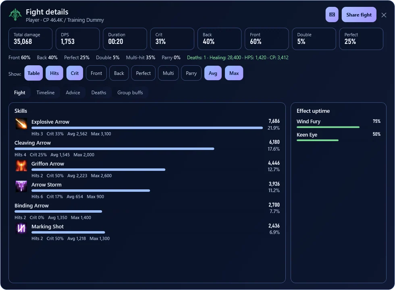Viewport: 395px width, 290px height.
Task: Click the Binding Arrow skill name
Action: pos(31,206)
